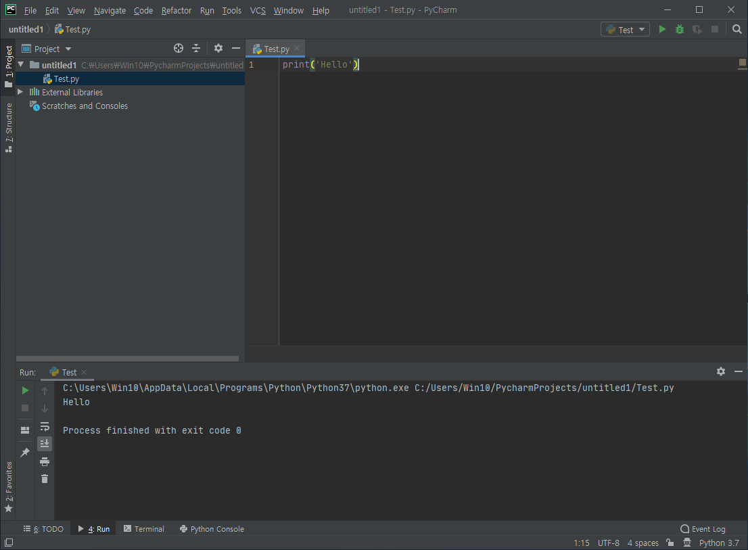Viewport: 748px width, 550px height.
Task: Toggle scroll to end of output
Action: coord(45,444)
